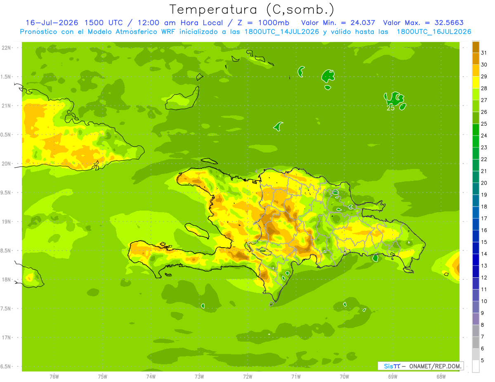Click the gray color bar segment between 6 and 7
This screenshot has height=382, width=495.
pos(476,342)
